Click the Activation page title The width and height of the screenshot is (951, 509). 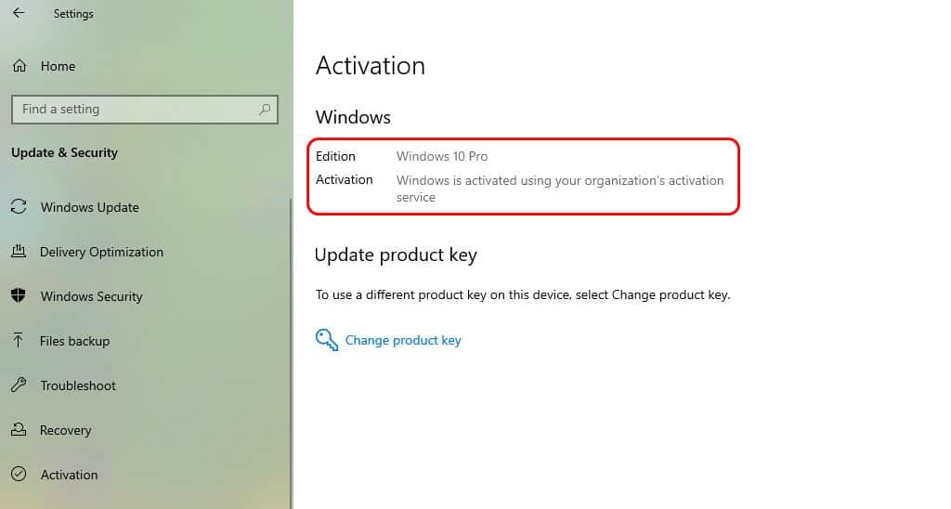(370, 66)
